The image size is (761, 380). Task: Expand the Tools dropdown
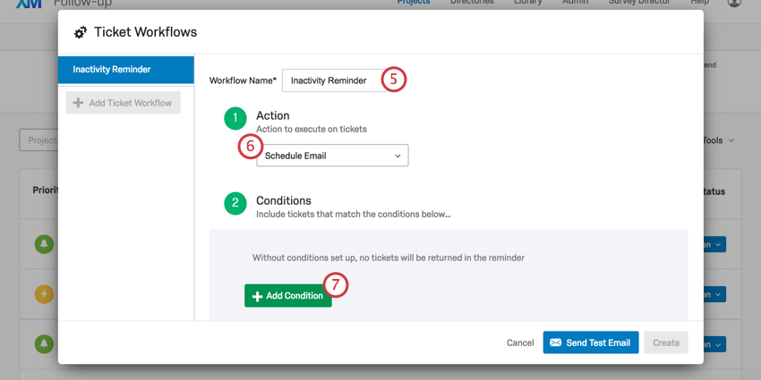click(718, 140)
